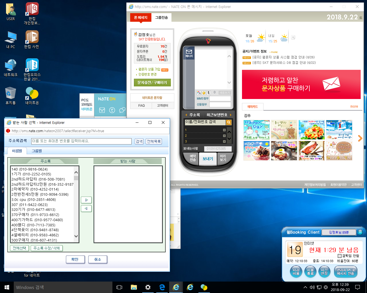
Task: Click the 이름/전화번호 검색 field on phone
Action: click(x=205, y=122)
